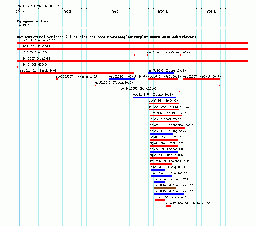The width and height of the screenshot is (256, 226).
Task: Click the 49940k ruler position label
Action: click(19, 12)
